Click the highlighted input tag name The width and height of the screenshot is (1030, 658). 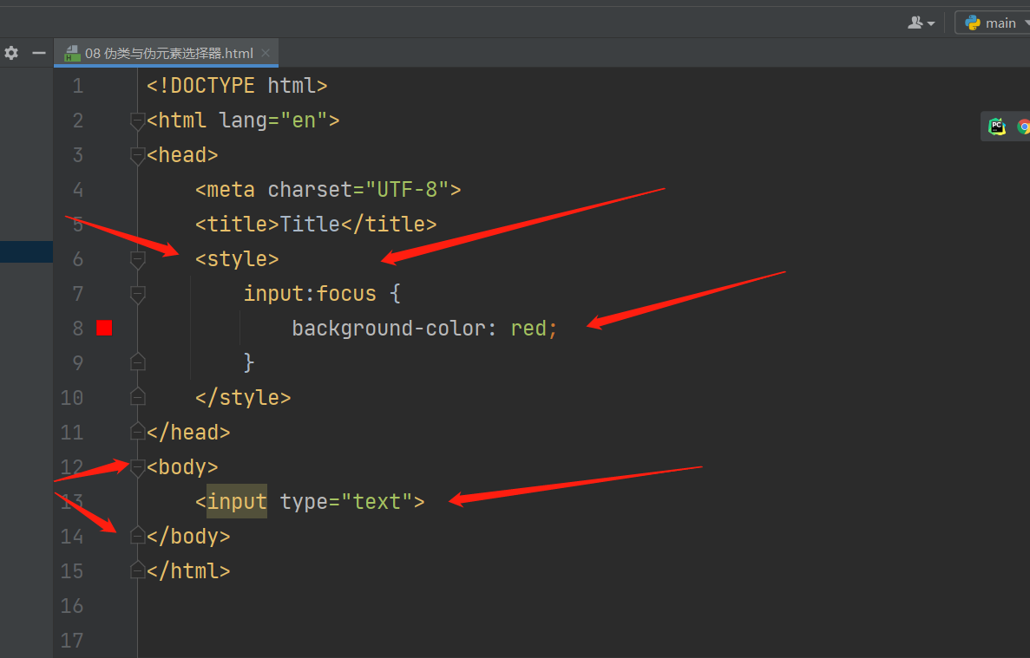237,502
